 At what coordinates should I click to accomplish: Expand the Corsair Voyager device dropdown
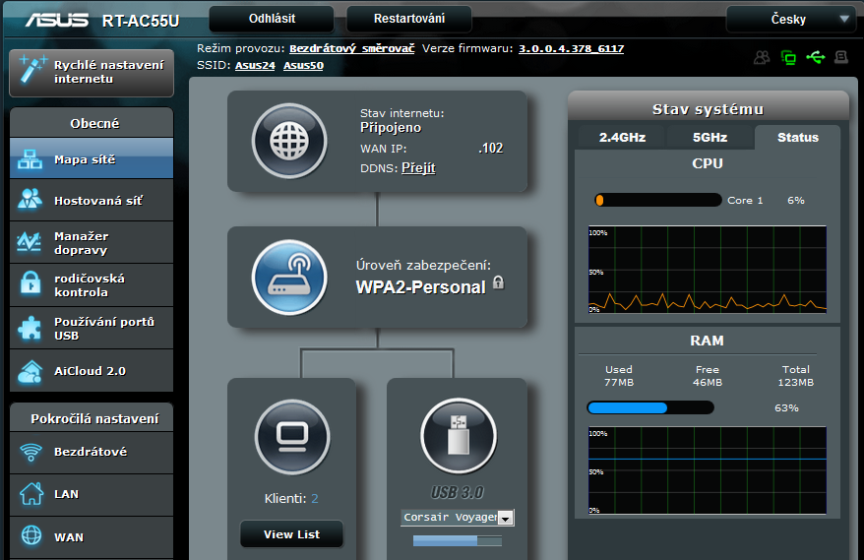[x=506, y=518]
